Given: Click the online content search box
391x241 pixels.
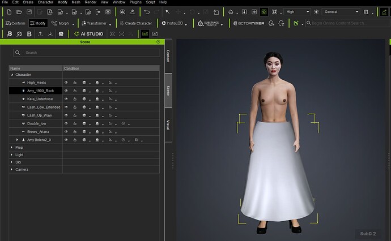Looking at the screenshot, I should [x=348, y=23].
